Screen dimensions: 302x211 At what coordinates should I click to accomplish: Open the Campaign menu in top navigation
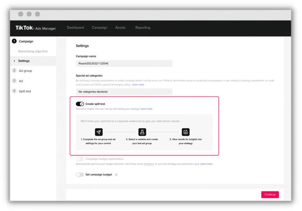click(99, 28)
